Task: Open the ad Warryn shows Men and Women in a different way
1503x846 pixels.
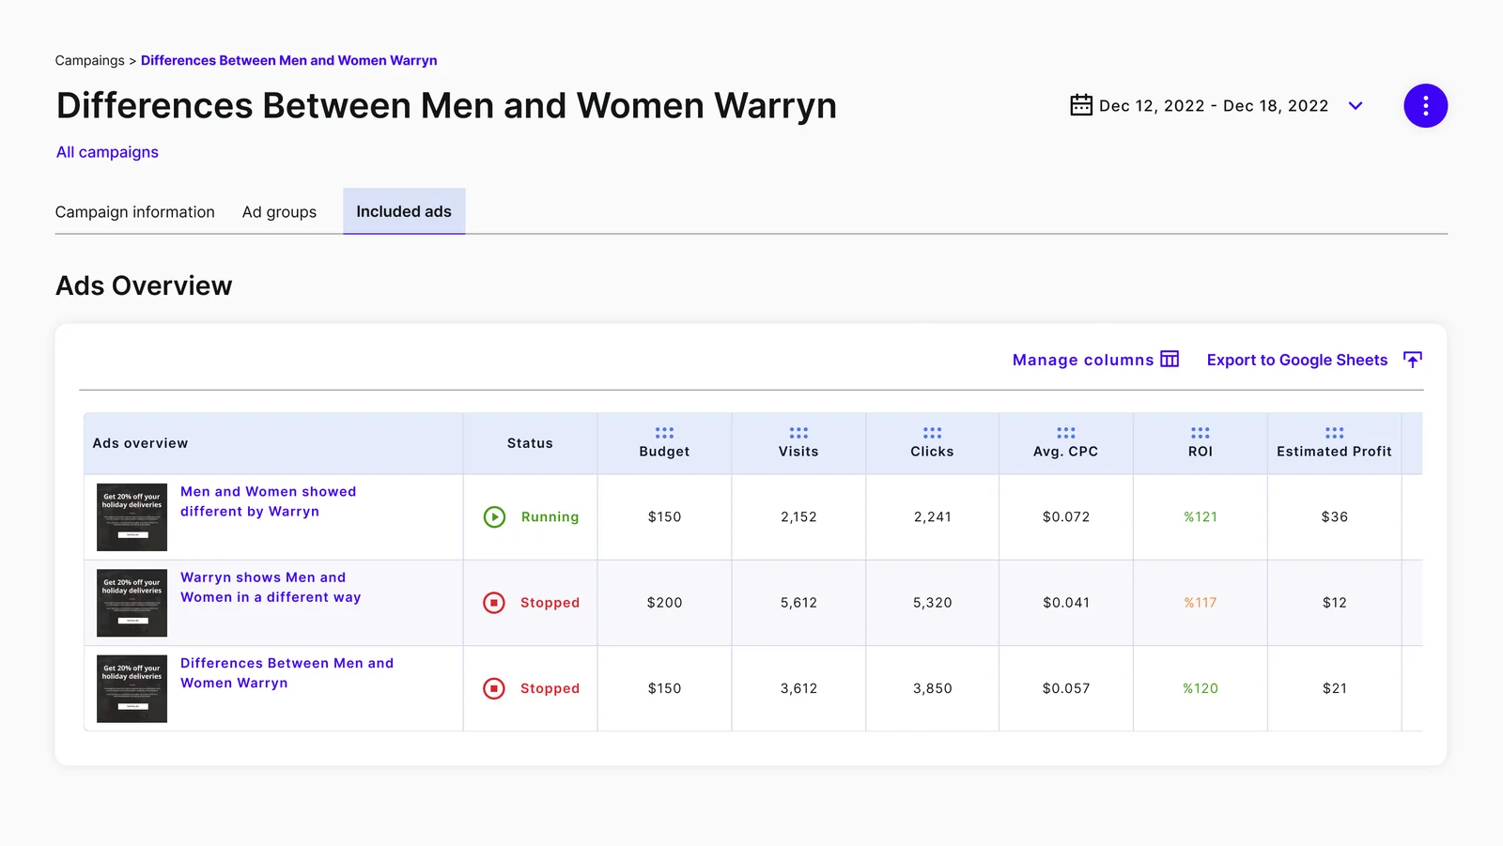Action: pos(271,587)
